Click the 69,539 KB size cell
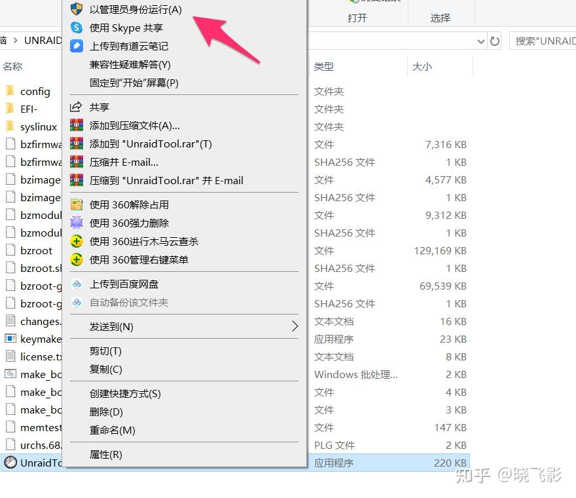Screen dimensions: 576x498 coord(443,286)
